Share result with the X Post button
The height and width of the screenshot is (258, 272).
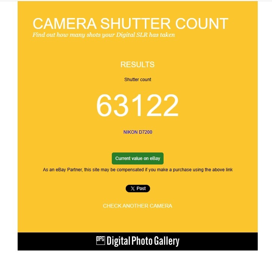click(138, 189)
